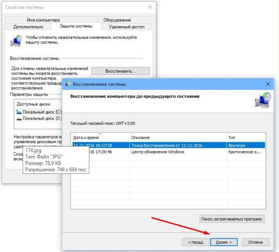The image size is (279, 252).
Task: Go back with the < Назад button
Action: tap(196, 242)
